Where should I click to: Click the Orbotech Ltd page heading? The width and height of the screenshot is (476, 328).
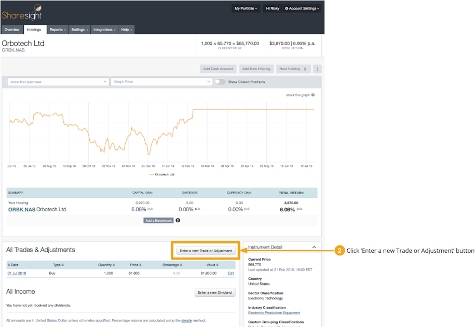[x=23, y=44]
